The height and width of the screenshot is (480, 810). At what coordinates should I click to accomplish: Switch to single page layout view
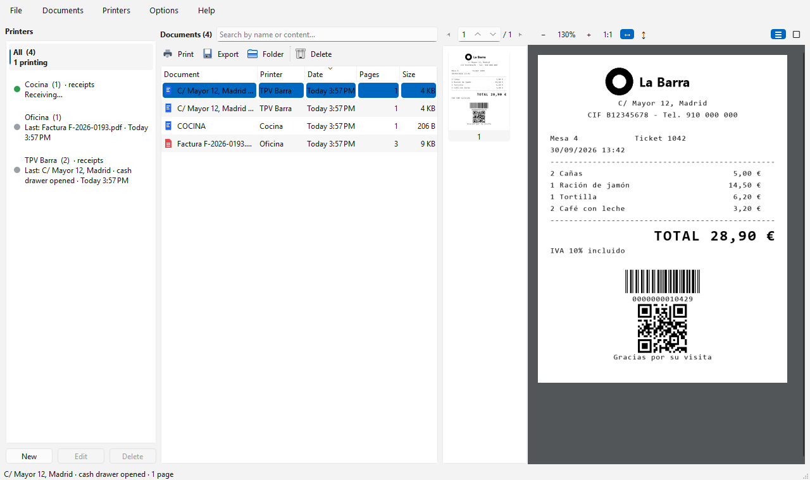click(x=797, y=35)
